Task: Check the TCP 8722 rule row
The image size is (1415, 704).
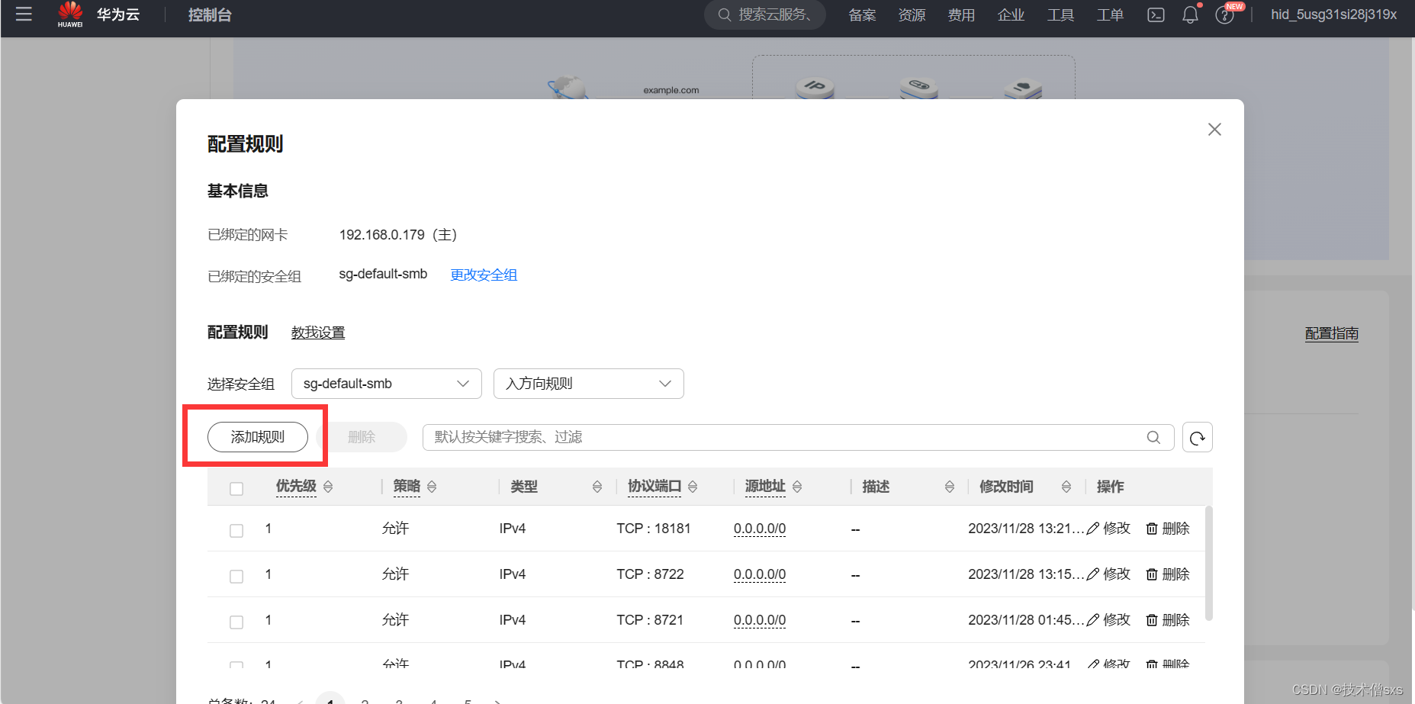Action: point(236,576)
